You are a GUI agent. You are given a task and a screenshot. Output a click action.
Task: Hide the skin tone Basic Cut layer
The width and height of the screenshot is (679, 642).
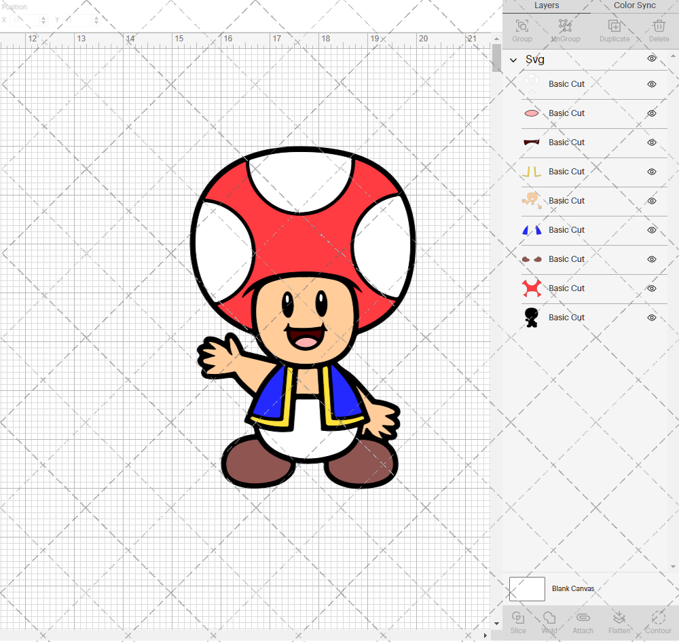click(x=652, y=201)
